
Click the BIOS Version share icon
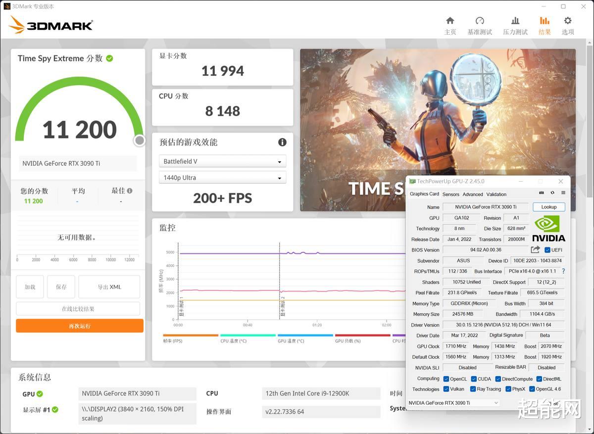tap(535, 249)
